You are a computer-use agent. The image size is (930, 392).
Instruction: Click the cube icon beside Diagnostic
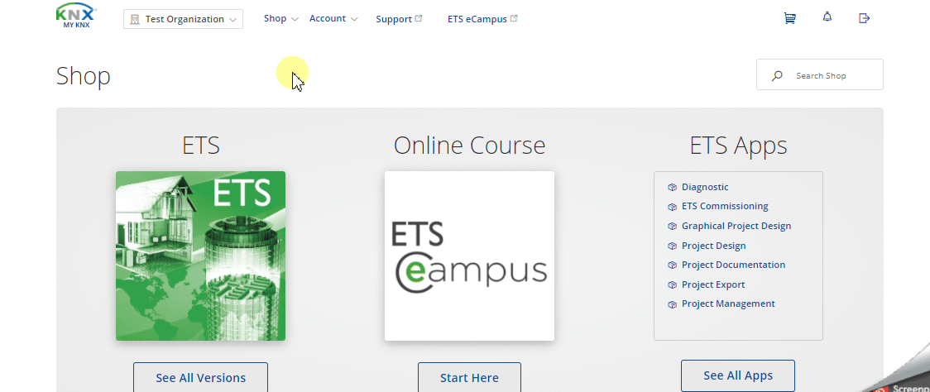pos(672,188)
